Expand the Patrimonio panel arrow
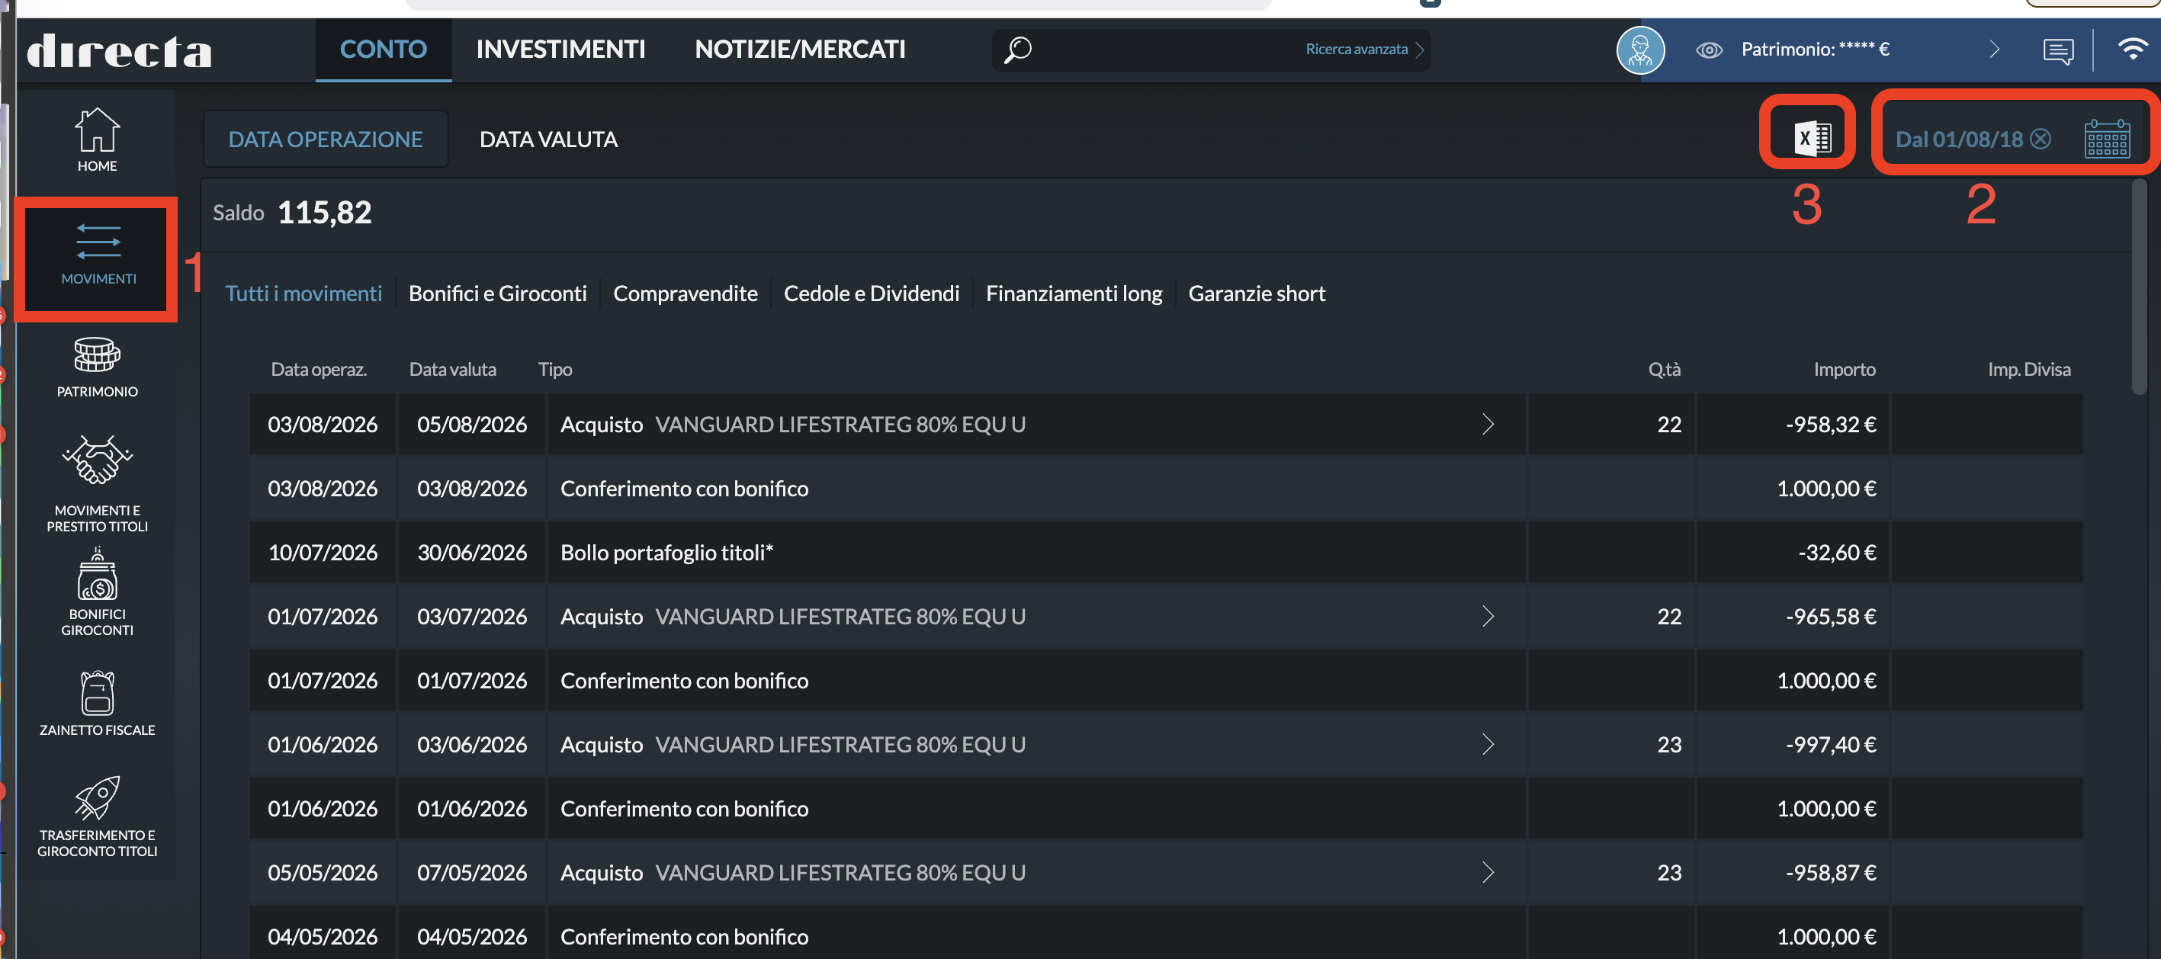 pyautogui.click(x=1994, y=50)
